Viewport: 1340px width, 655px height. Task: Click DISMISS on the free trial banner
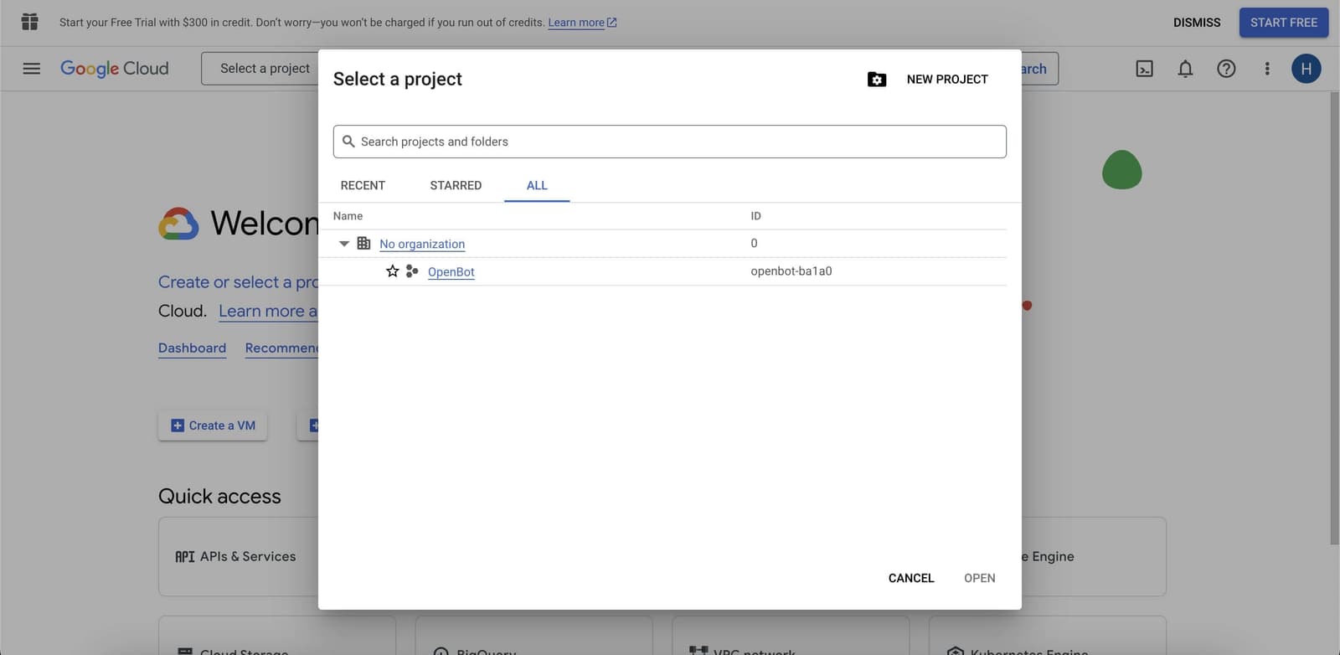tap(1197, 23)
